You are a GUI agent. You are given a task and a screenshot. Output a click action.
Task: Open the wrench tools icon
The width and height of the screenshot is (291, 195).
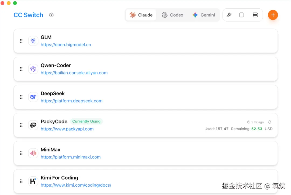coord(229,15)
